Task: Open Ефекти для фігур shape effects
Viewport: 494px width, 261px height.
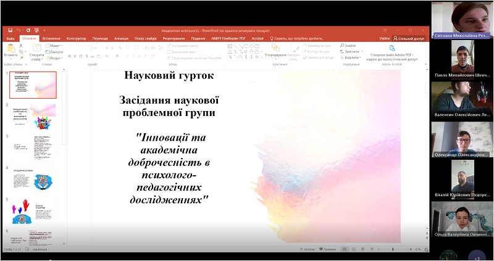Action: pyautogui.click(x=319, y=57)
